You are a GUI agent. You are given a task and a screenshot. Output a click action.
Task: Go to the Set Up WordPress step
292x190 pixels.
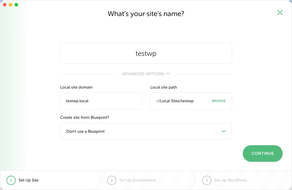click(x=231, y=180)
